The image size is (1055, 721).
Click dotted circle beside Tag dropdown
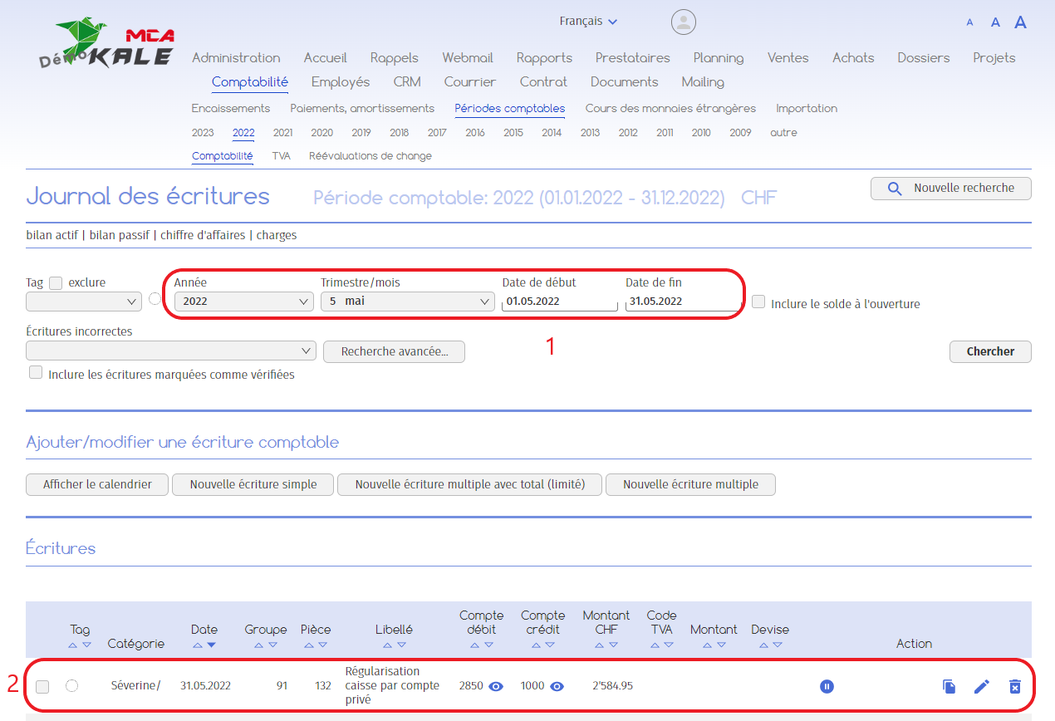coord(155,299)
